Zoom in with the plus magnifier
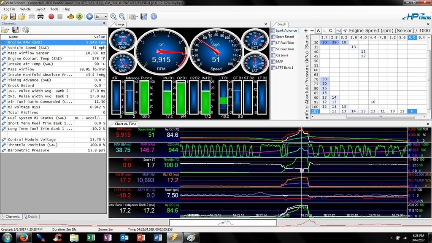This screenshot has width=432, height=243. tap(113, 16)
